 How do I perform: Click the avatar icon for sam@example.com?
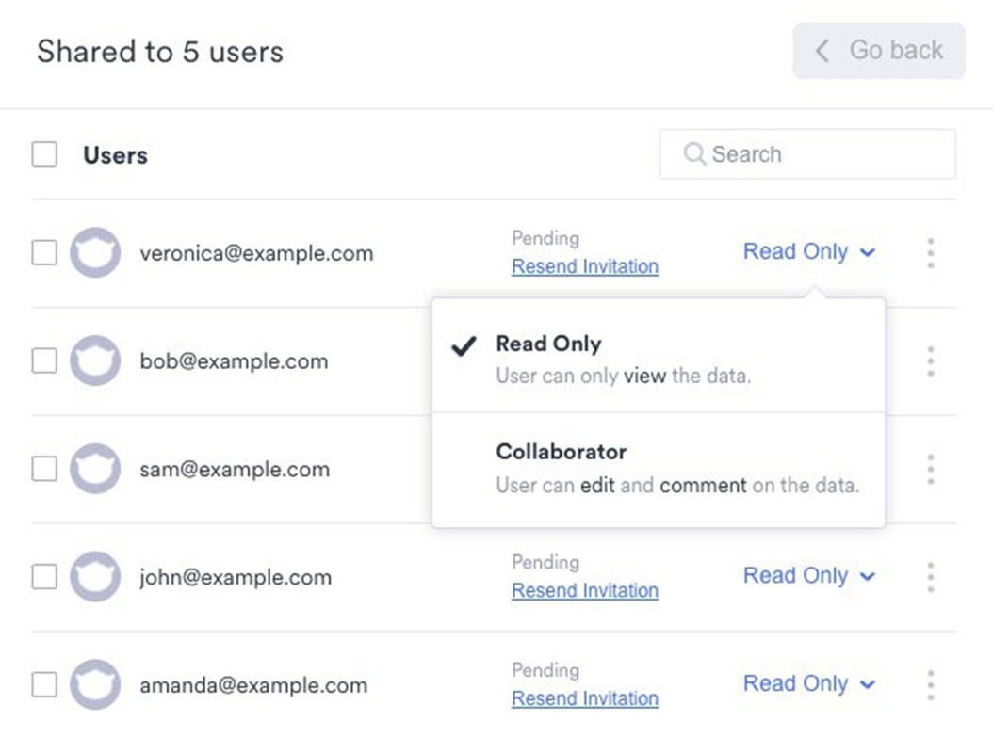tap(95, 469)
